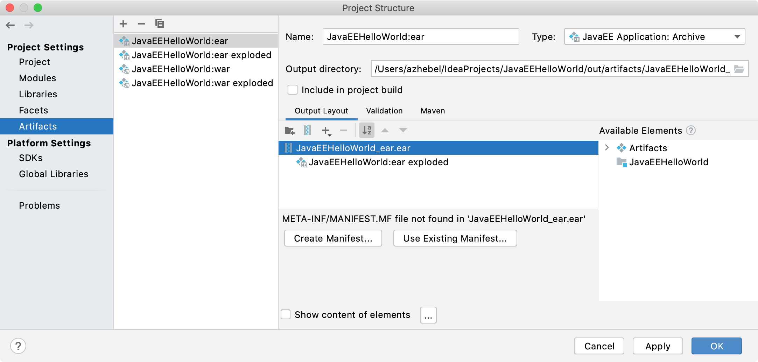The height and width of the screenshot is (362, 758).
Task: Click the back navigation arrow
Action: point(10,25)
